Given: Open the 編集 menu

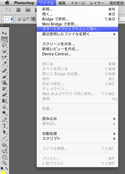Looking at the screenshot, I should click(x=62, y=3).
